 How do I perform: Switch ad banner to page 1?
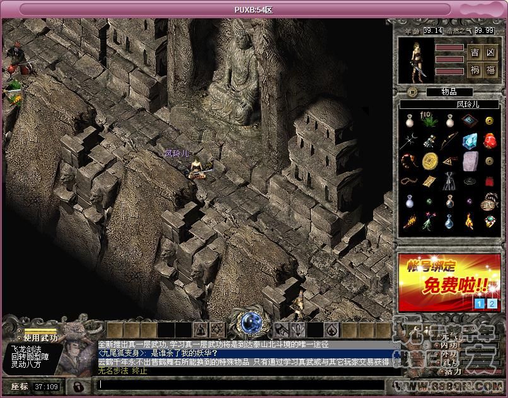coord(480,304)
